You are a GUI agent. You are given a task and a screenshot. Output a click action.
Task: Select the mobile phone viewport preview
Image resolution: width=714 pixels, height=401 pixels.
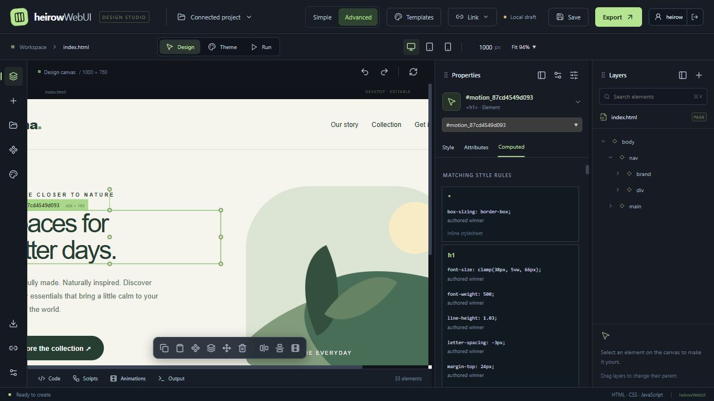coord(448,47)
